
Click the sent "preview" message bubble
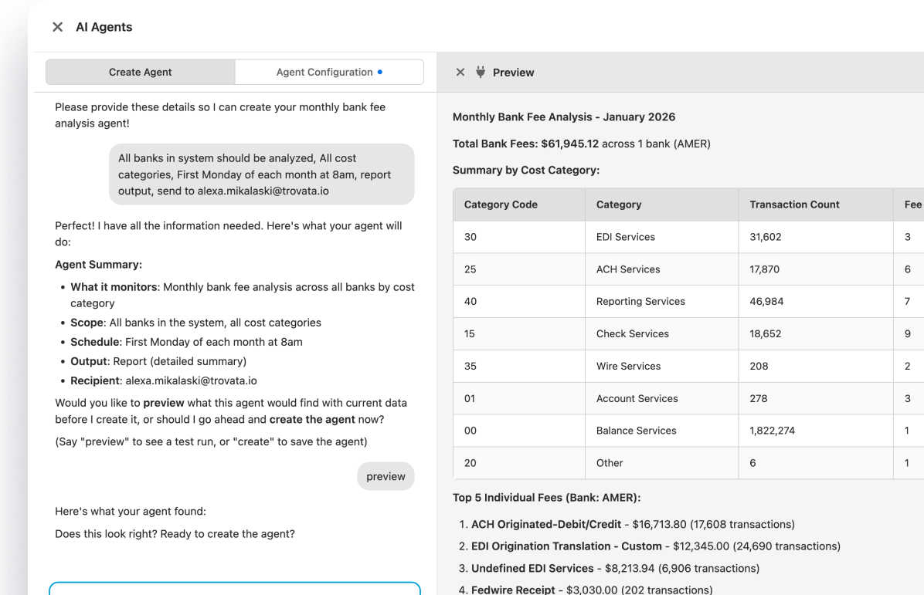click(386, 477)
